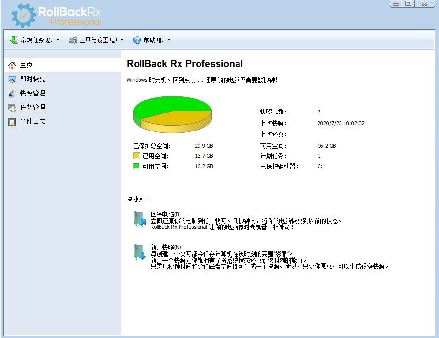Click the blue question mark help icon
439x338 pixels.
coord(137,40)
